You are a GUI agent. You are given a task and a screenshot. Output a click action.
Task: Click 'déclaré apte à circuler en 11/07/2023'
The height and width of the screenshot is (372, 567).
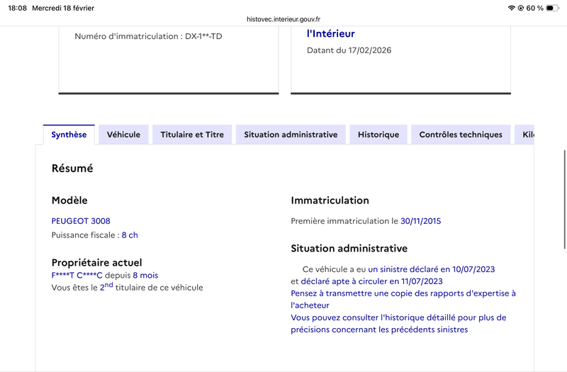click(371, 281)
